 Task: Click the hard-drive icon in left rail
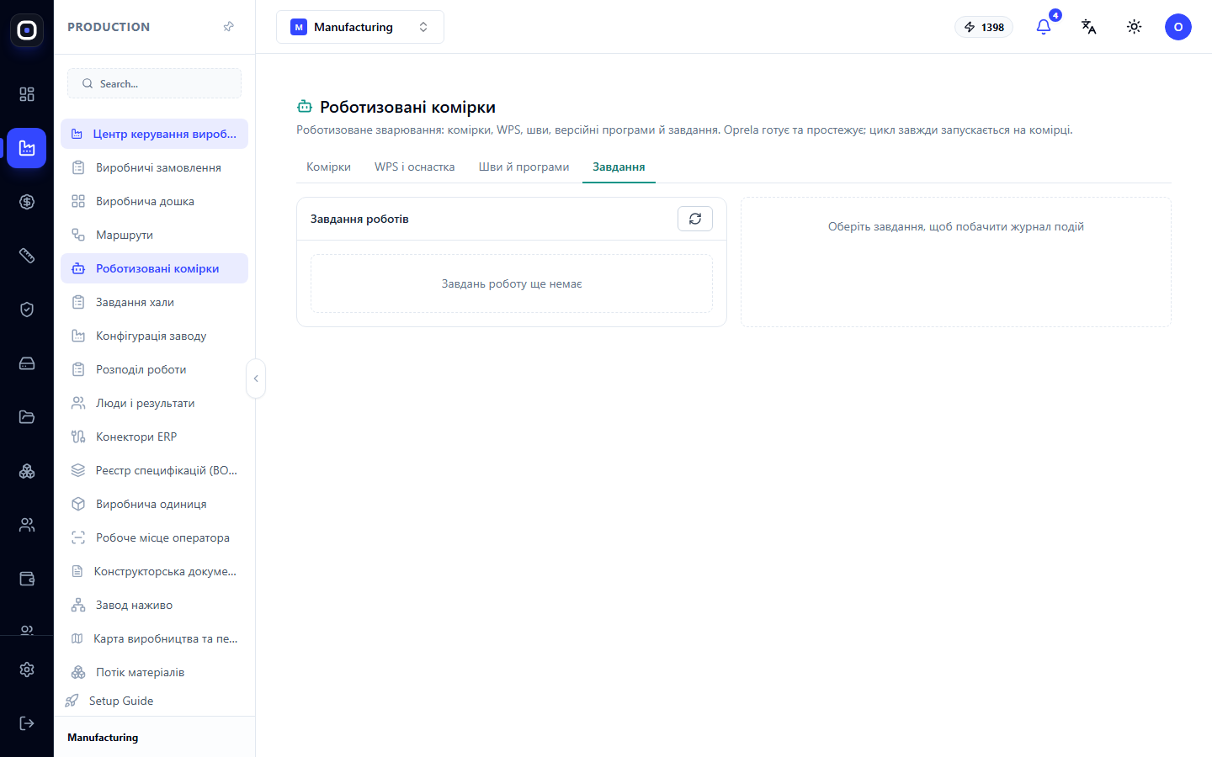pyautogui.click(x=27, y=363)
